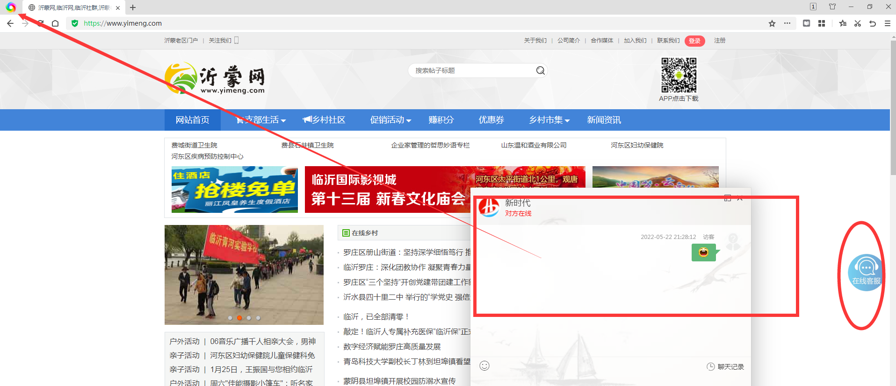Open the 企业家管理的哲思妙语专栏 link

(430, 145)
